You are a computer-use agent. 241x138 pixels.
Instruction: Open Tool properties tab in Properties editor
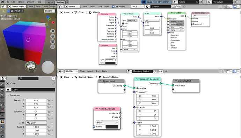coord(2,84)
